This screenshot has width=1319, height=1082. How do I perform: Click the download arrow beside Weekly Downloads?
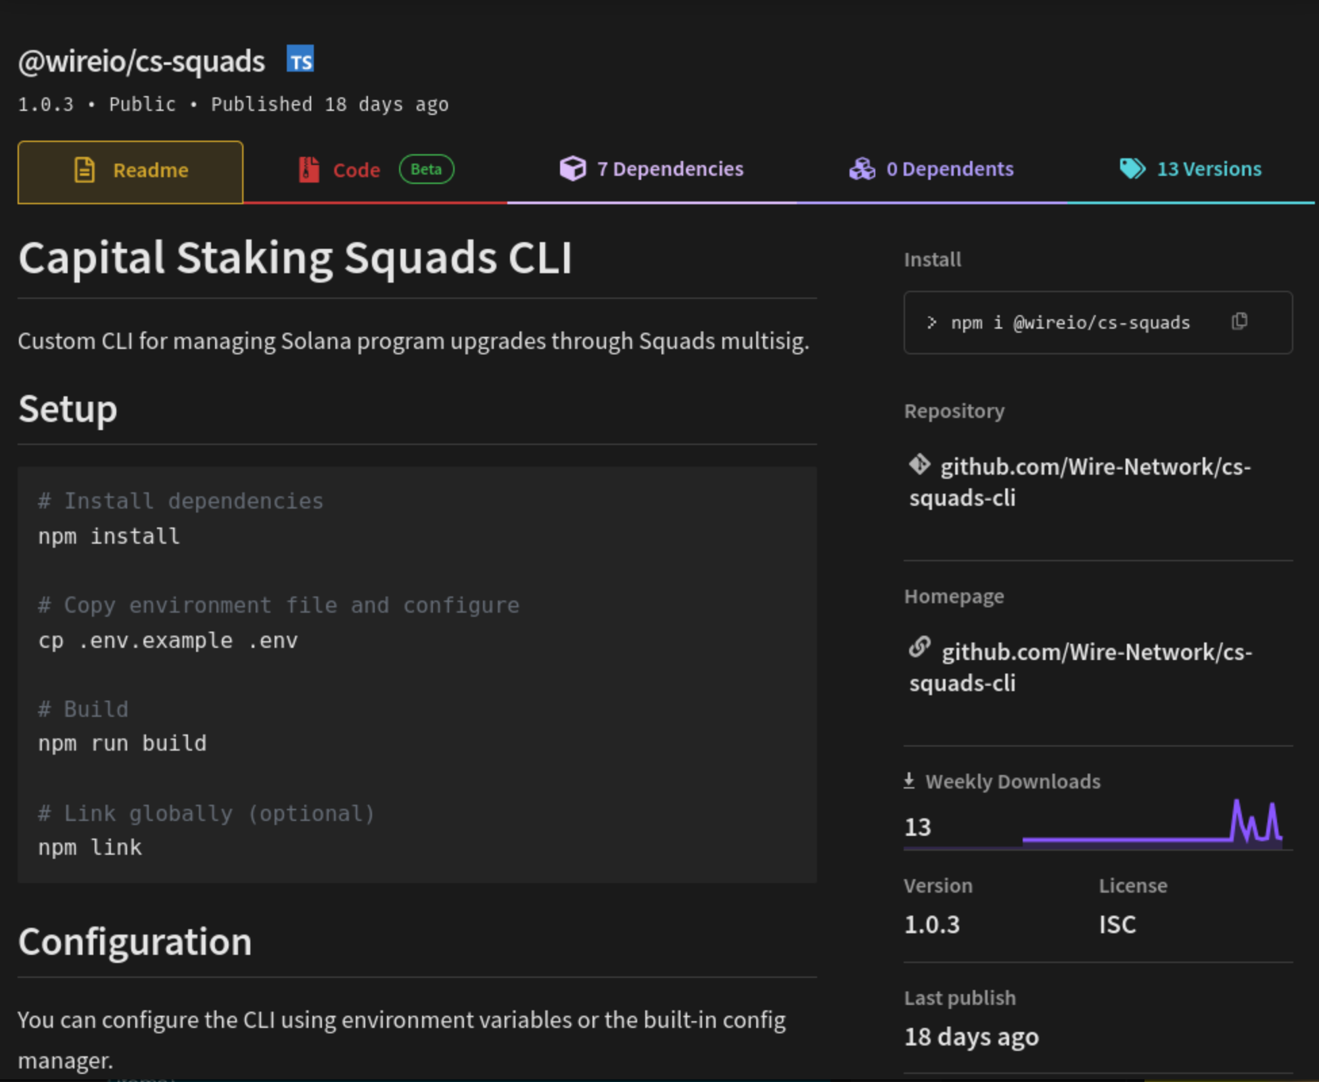pos(909,781)
